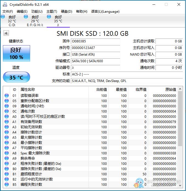The width and height of the screenshot is (186, 191).
Task: Click status dot for attribute 05 重新分配扇区计数
Action: [7, 101]
